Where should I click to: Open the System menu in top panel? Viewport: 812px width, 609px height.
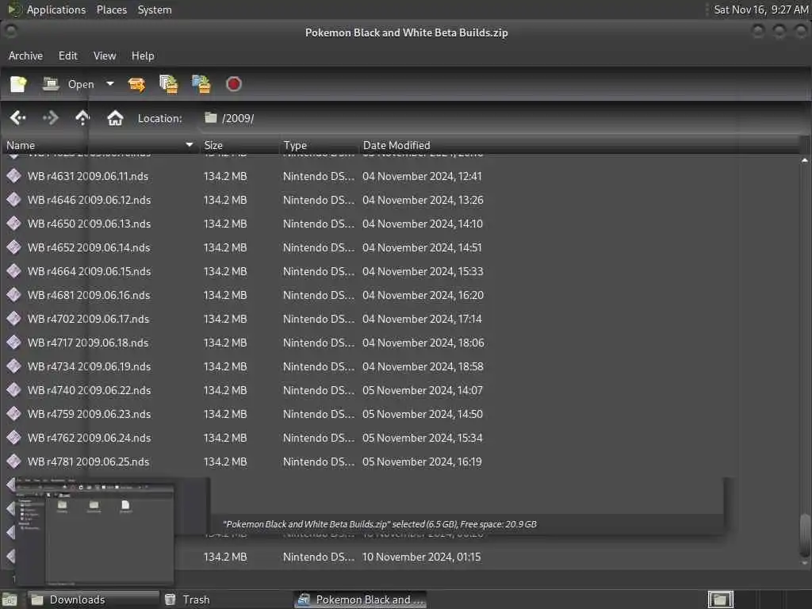155,10
